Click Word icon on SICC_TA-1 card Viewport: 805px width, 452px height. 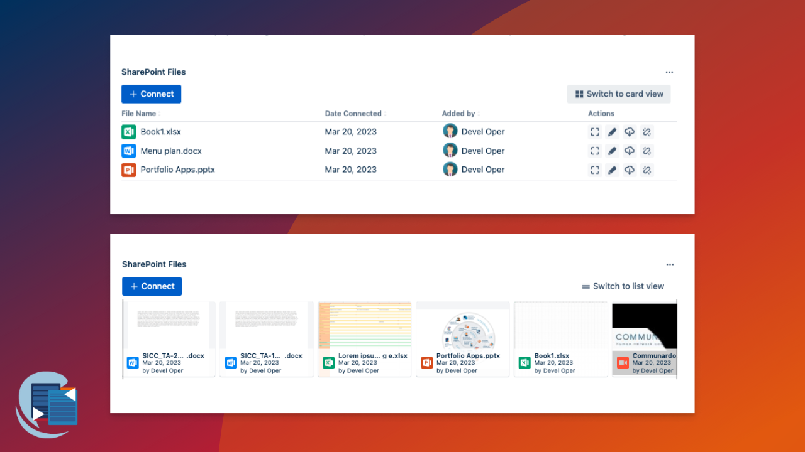click(231, 363)
